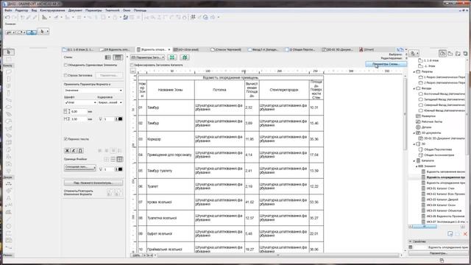This screenshot has height=265, width=471.
Task: Switch to the '1-й этаж' tab
Action: coord(79,49)
